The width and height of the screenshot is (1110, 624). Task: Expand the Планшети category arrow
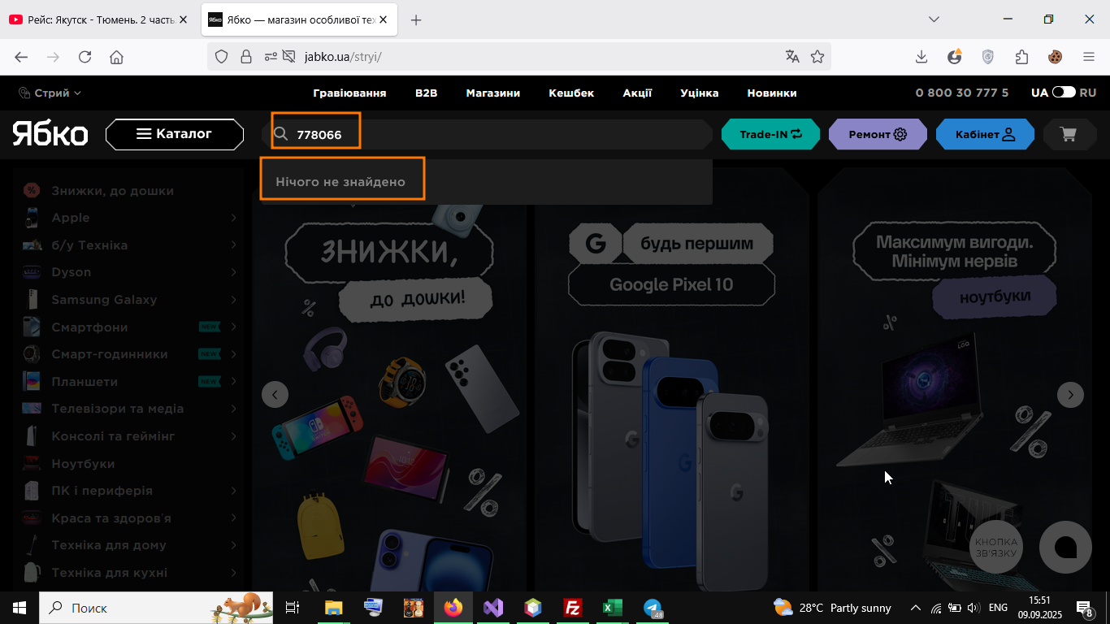pos(233,381)
